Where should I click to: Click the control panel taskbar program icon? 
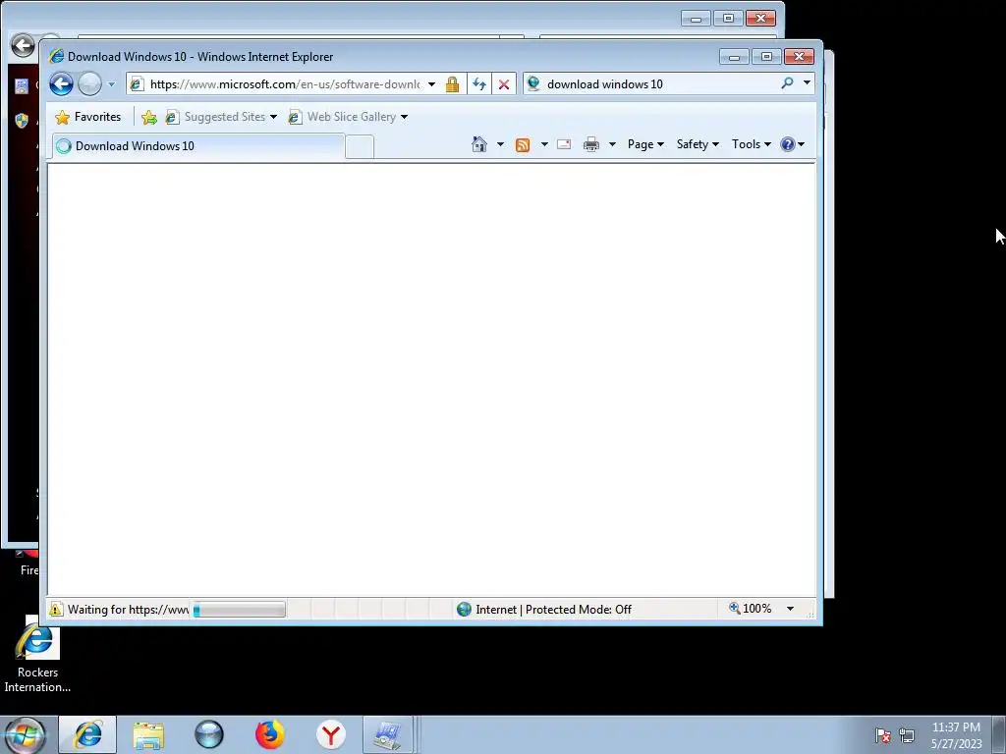pyautogui.click(x=388, y=735)
